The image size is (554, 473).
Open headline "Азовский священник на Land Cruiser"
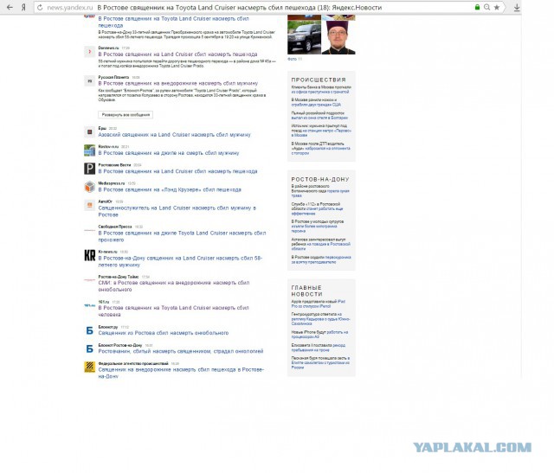coord(175,135)
